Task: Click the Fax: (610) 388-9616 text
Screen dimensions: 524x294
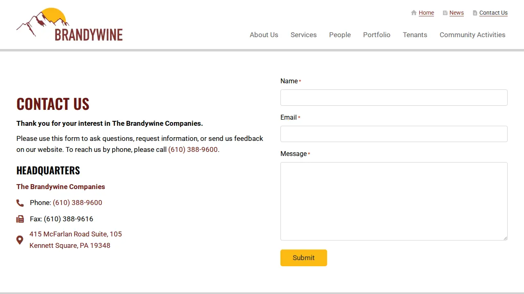Action: [x=61, y=219]
